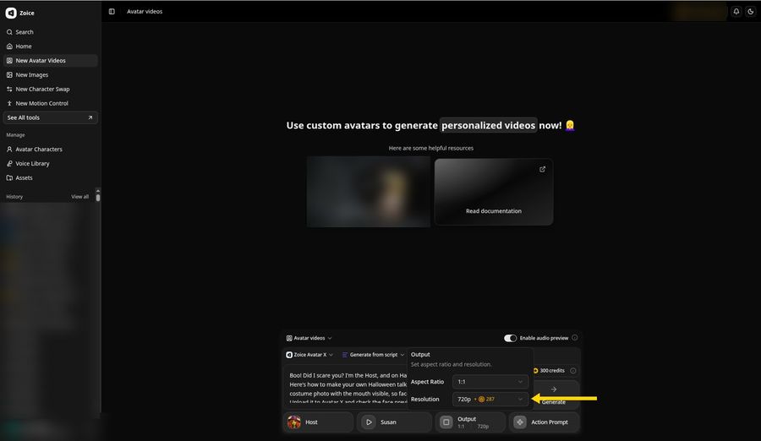Open the Resolution 720p dropdown

490,400
